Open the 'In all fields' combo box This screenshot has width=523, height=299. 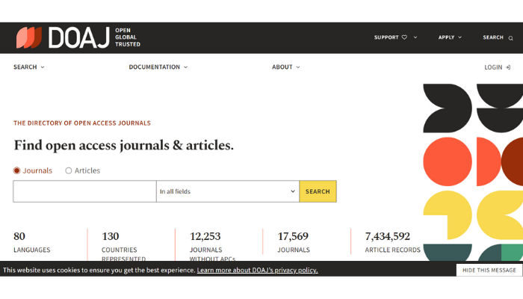(228, 191)
